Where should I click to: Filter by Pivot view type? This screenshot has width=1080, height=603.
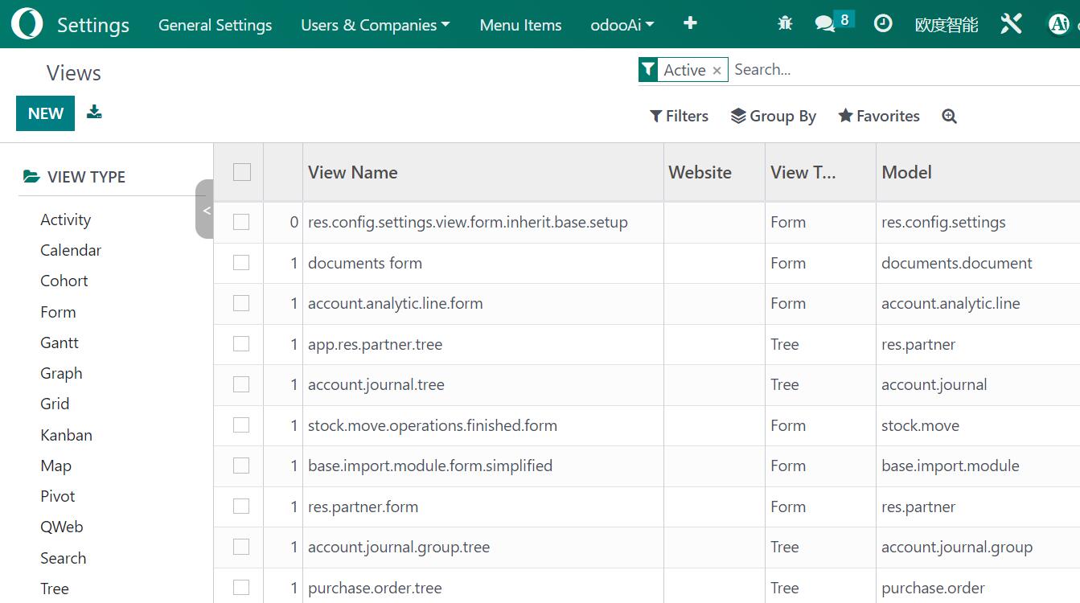[x=58, y=496]
